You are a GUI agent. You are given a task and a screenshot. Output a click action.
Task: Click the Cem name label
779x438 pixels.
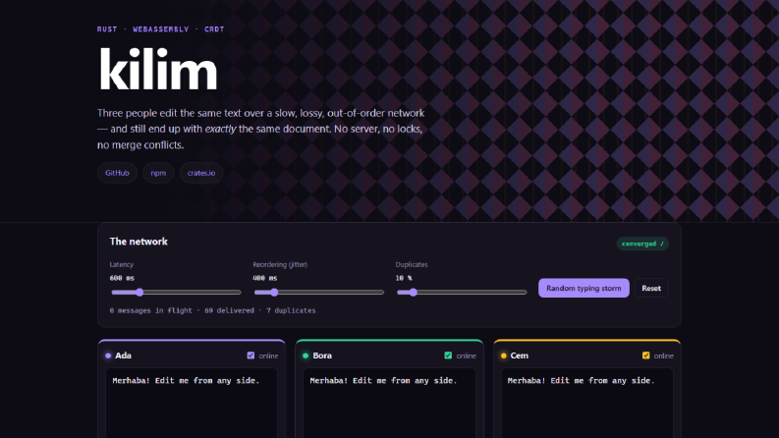click(519, 356)
